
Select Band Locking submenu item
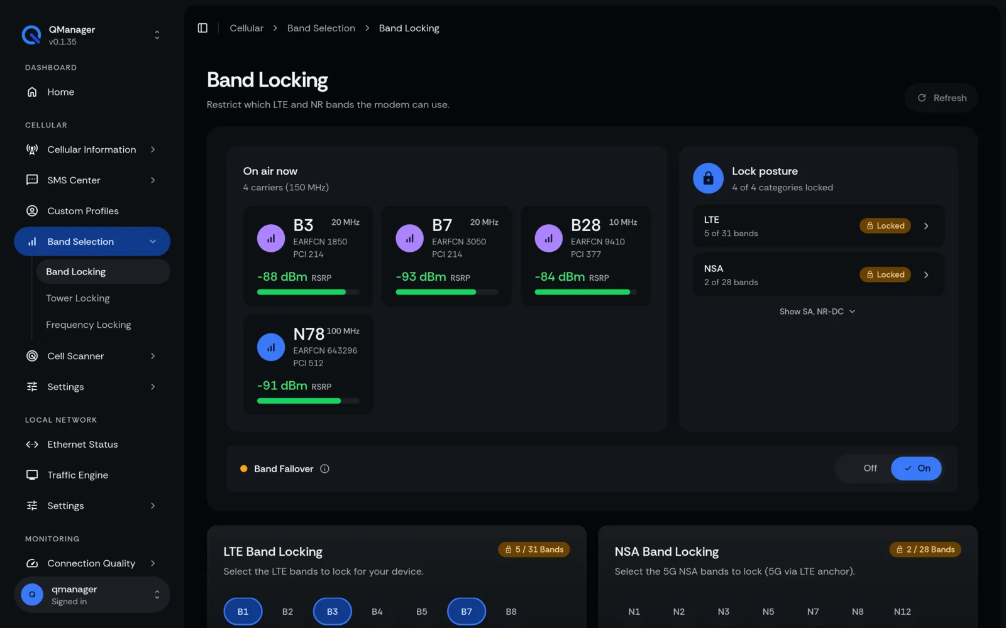[103, 272]
